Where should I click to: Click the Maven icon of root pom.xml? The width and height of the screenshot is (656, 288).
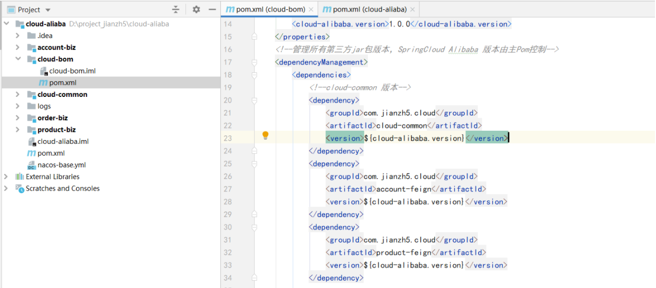(31, 153)
